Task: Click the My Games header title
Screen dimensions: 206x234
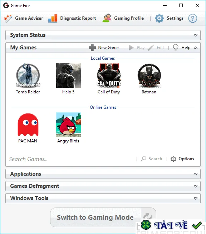Action: [23, 48]
